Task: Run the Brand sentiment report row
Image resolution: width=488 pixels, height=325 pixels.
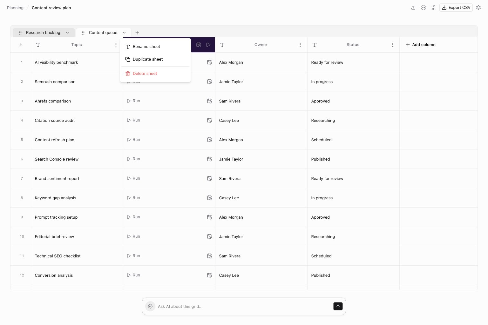Action: [133, 178]
